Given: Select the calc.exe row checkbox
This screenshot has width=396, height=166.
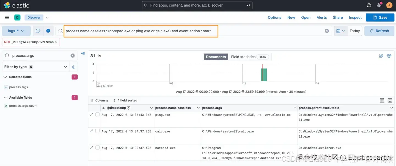Looking at the screenshot, I should (97, 131).
